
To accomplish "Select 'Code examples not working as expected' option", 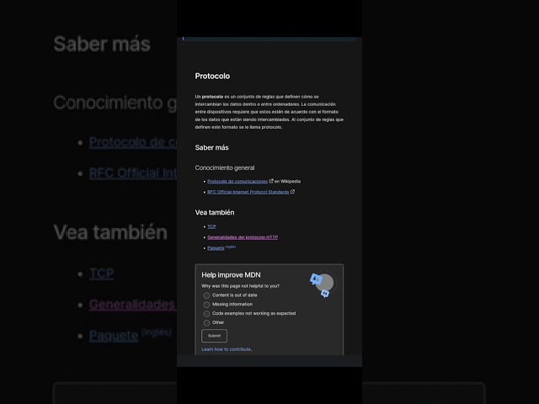I will tap(206, 314).
